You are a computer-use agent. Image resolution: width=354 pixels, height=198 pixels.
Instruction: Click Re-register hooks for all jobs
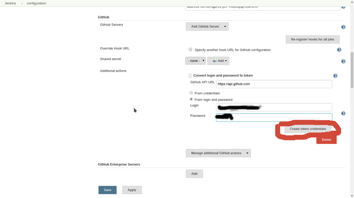click(312, 39)
